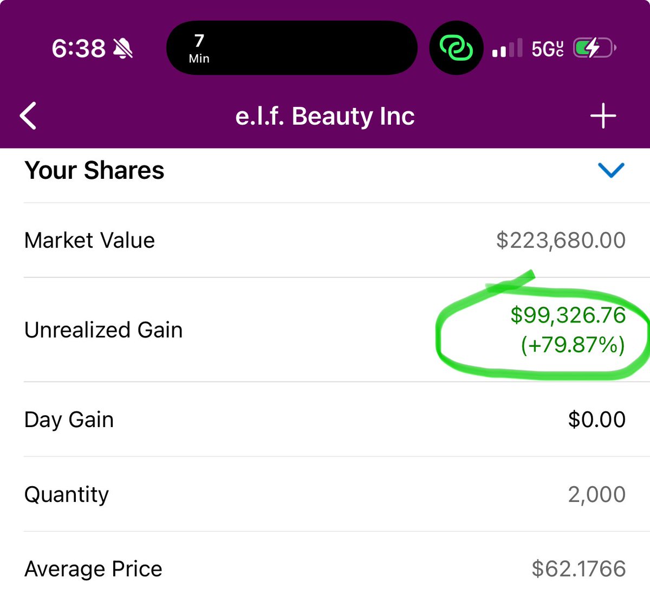Image resolution: width=650 pixels, height=600 pixels.
Task: Tap the Quantity 2,000 value
Action: pyautogui.click(x=596, y=494)
